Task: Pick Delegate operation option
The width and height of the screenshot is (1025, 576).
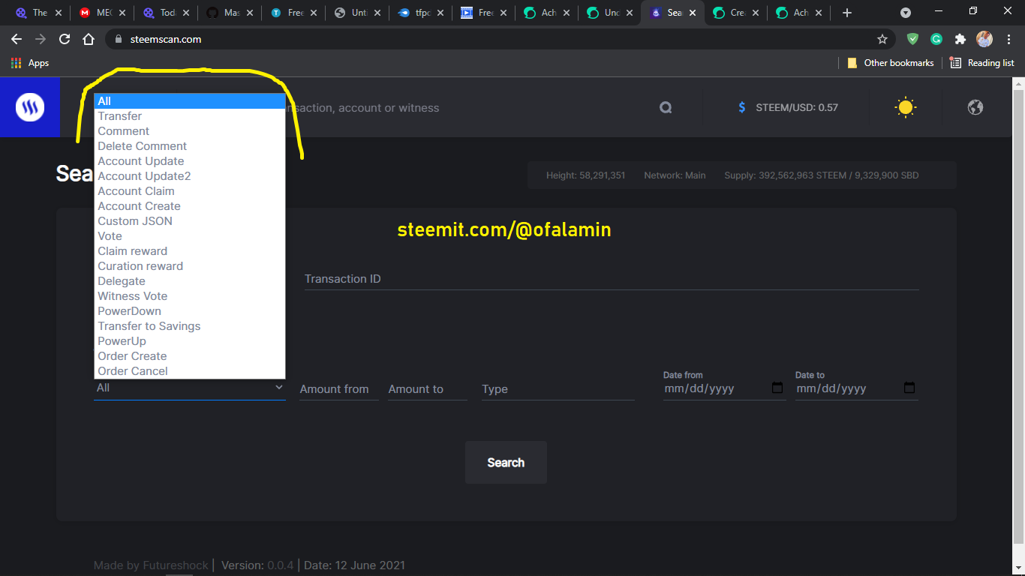Action: pyautogui.click(x=190, y=281)
